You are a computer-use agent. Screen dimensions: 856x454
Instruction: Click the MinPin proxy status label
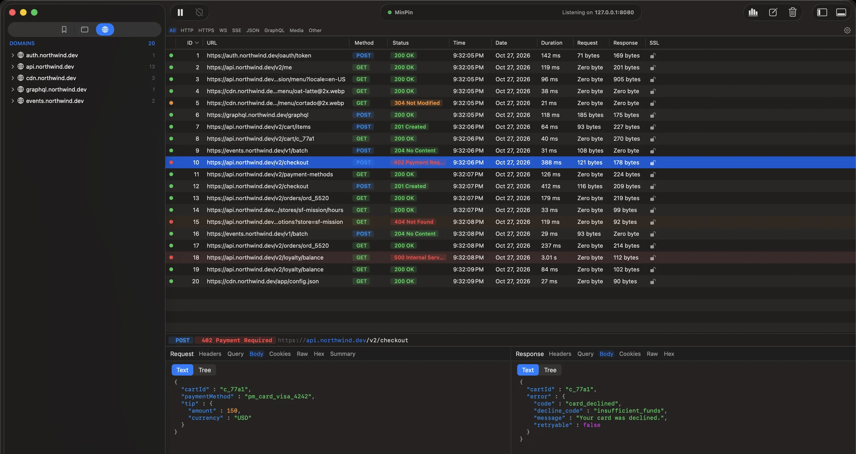[403, 12]
